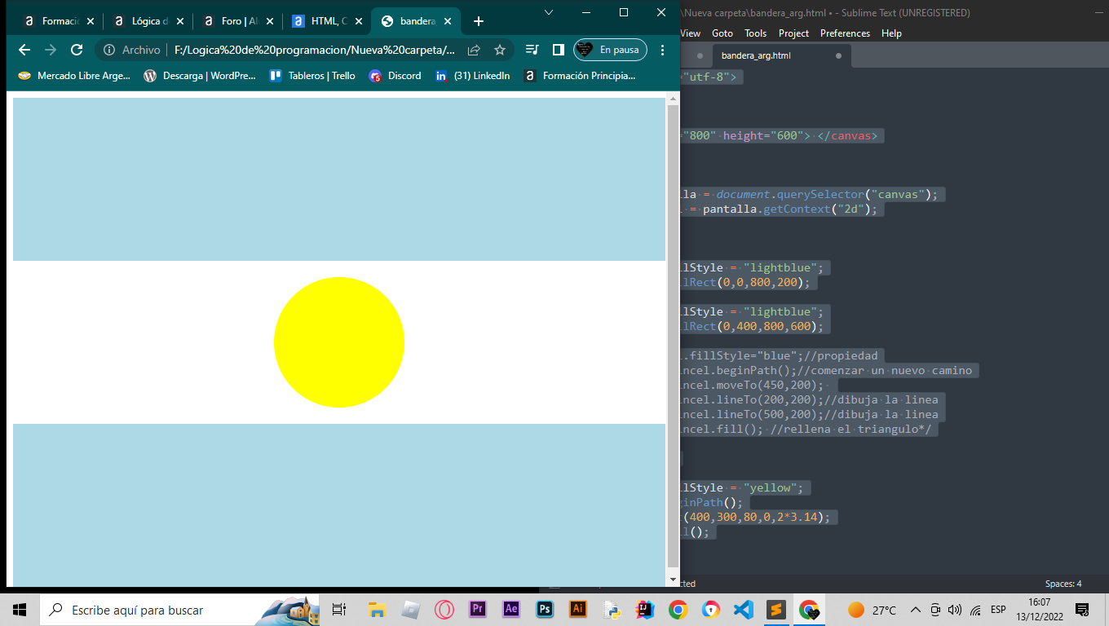Share this page from the address bar
The width and height of the screenshot is (1109, 626).
[474, 50]
